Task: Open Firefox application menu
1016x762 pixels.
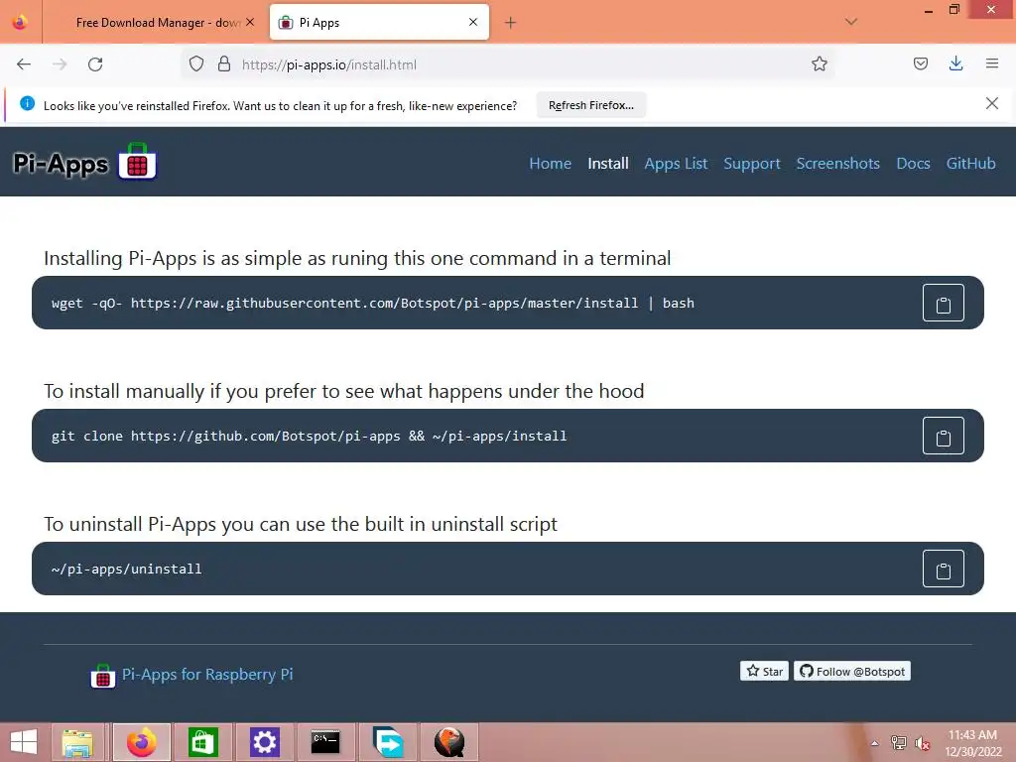Action: [x=991, y=63]
